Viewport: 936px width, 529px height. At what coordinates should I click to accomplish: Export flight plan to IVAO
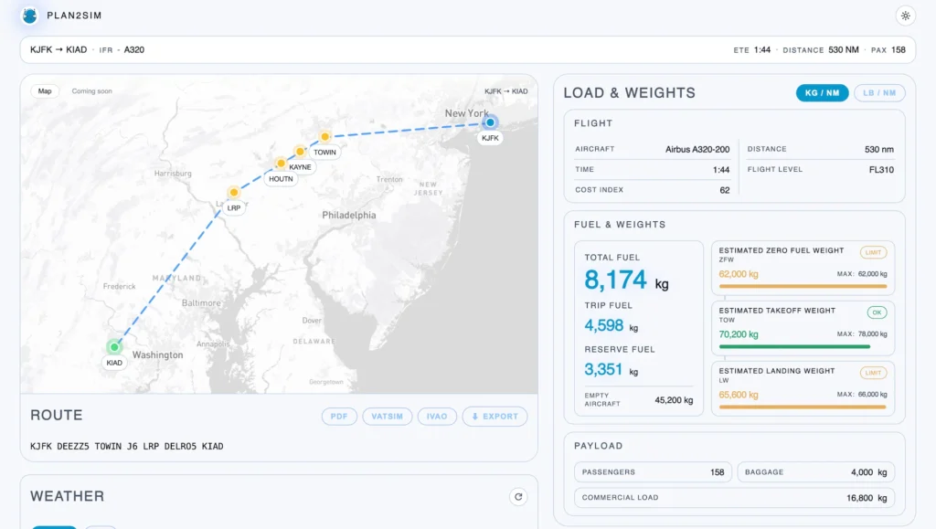pyautogui.click(x=437, y=417)
